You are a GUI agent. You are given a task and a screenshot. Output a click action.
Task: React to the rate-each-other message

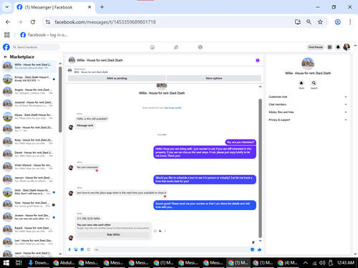tap(155, 231)
